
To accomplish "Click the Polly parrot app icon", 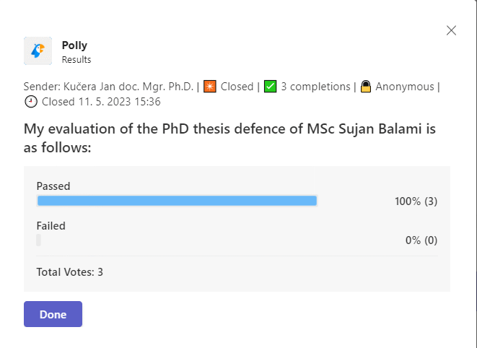I will click(38, 51).
